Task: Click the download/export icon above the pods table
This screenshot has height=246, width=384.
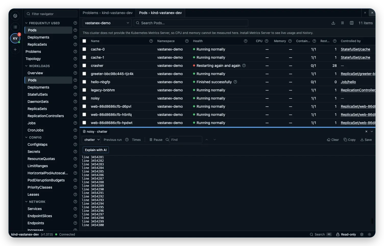Action: (x=333, y=23)
